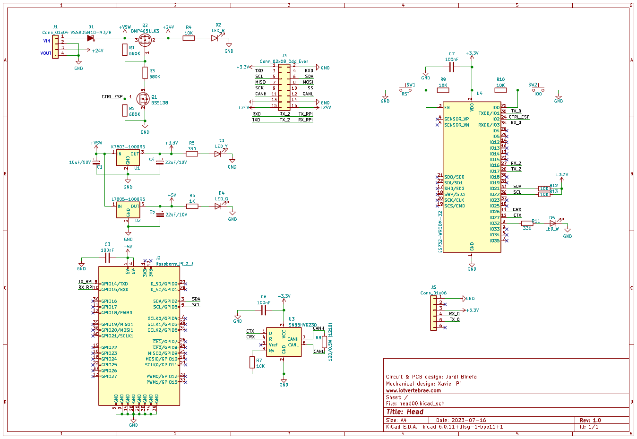This screenshot has height=439, width=637.
Task: Select the U2 L7805-1000R3 regulator block
Action: (x=128, y=210)
